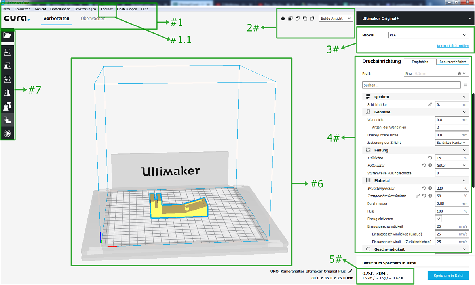Viewport: 475px width, 285px height.
Task: Collapse the Material settings section
Action: [x=416, y=181]
